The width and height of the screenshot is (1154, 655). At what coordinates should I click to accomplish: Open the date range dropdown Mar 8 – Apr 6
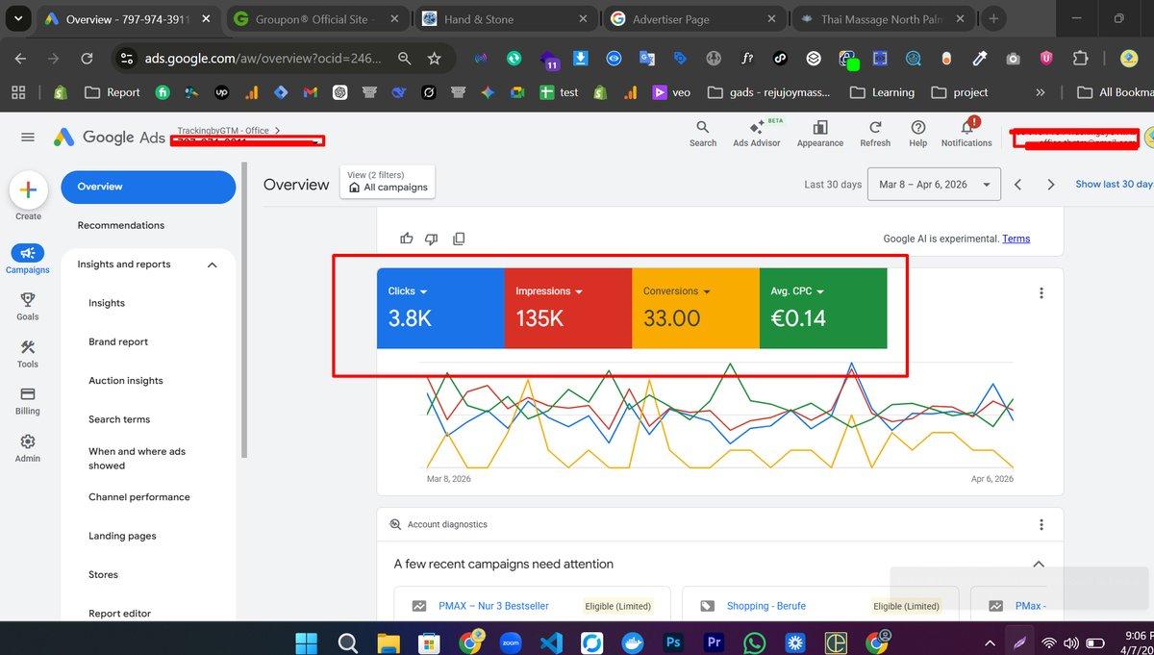pos(934,184)
